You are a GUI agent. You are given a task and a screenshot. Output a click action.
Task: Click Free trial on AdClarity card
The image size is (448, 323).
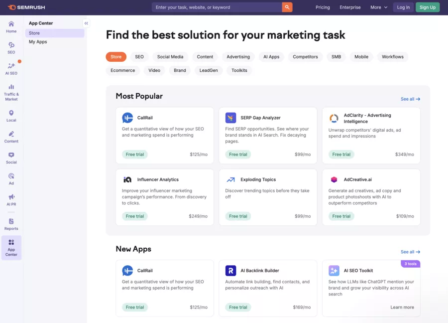(341, 155)
